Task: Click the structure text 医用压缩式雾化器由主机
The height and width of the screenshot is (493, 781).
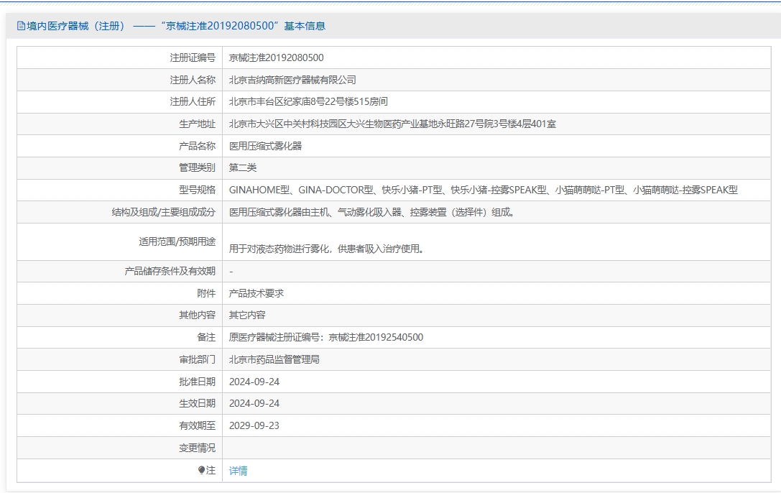Action: coord(372,212)
